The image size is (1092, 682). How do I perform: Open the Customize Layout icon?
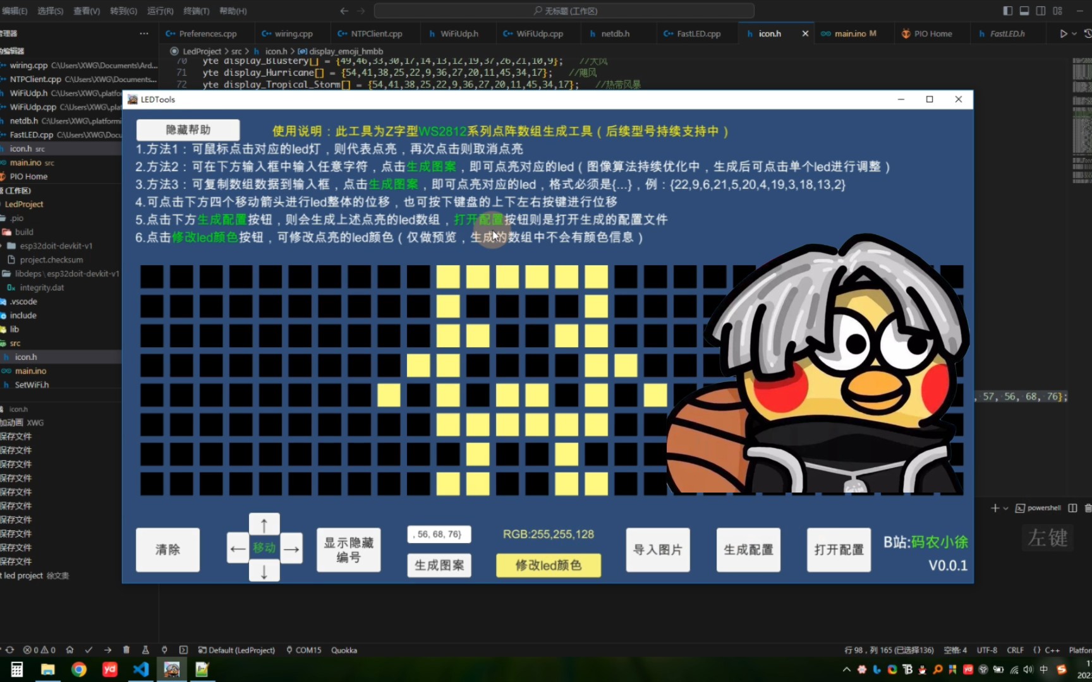[x=1057, y=11]
